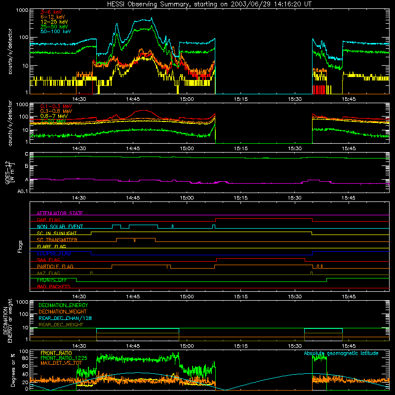Viewport: 395px width, 395px height.
Task: Select the '0.8-7 MeV' legend label
Action: 54,116
